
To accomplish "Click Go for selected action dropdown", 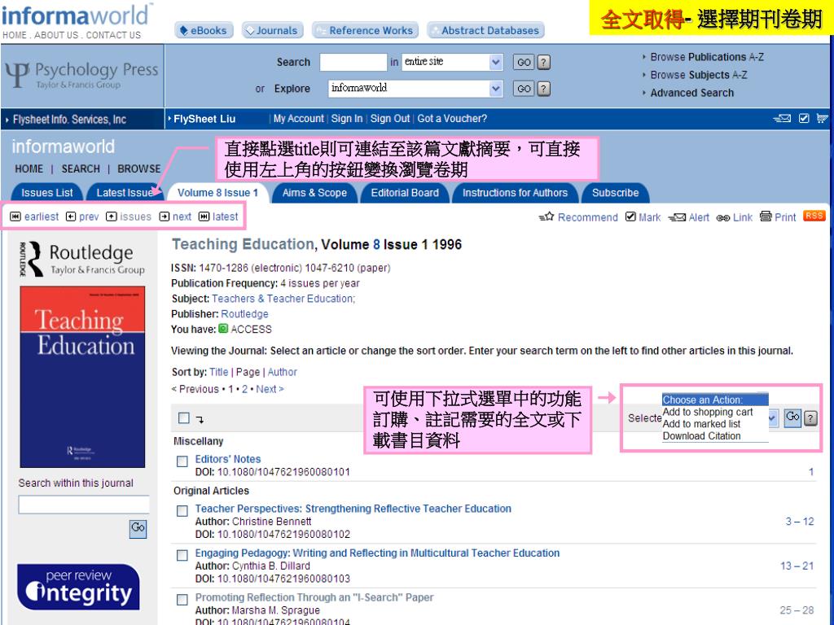I will tap(792, 417).
